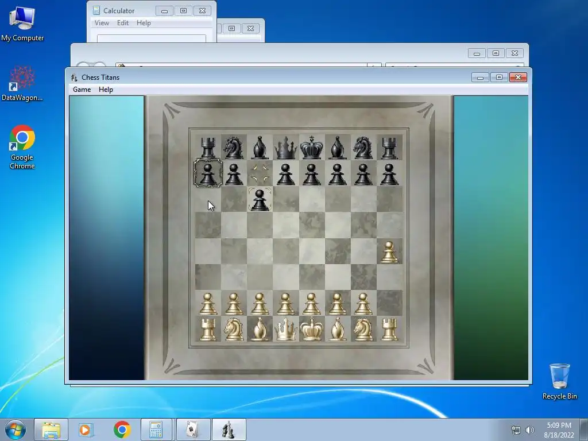The image size is (588, 441).
Task: Open the Windows Start menu
Action: pos(16,430)
